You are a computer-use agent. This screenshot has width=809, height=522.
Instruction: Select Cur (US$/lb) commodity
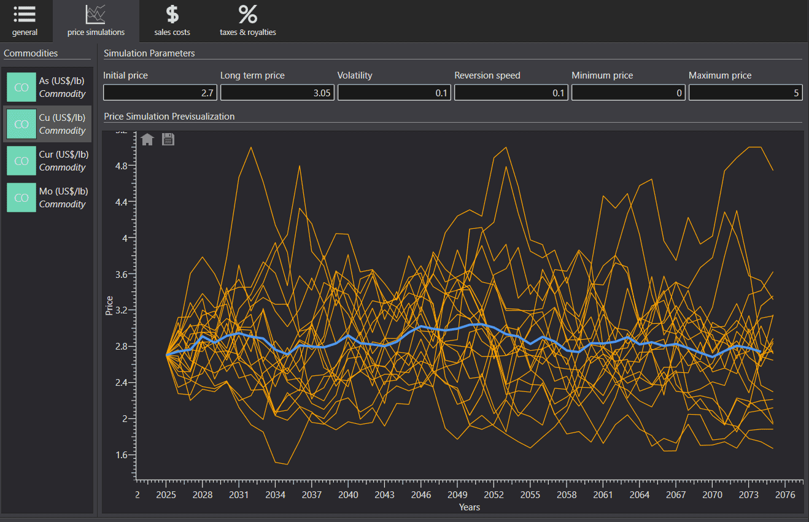(48, 161)
